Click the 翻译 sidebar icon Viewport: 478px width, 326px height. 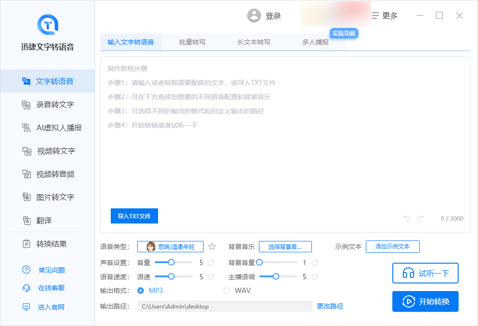click(27, 220)
